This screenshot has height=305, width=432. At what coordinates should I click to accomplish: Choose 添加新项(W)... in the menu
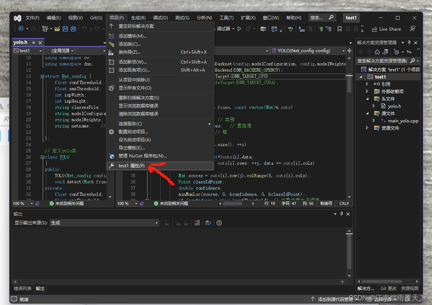[x=160, y=62]
